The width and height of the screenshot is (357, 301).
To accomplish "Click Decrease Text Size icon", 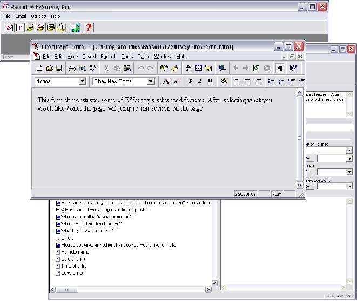I will 177,81.
